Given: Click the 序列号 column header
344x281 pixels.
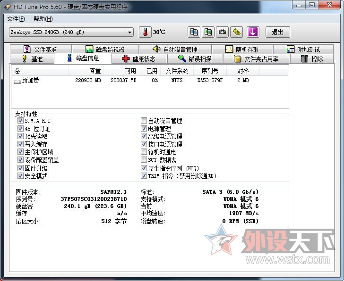Looking at the screenshot, I should pyautogui.click(x=210, y=71).
